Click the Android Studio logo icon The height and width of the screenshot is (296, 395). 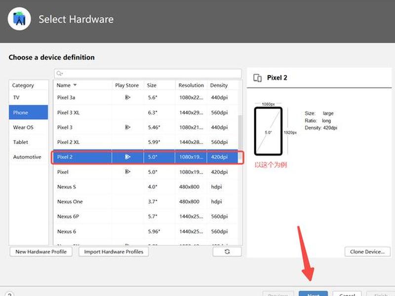point(19,19)
